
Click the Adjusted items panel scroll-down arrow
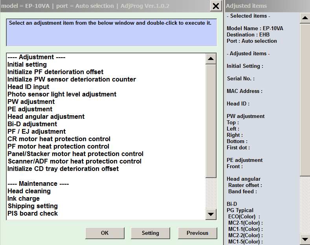click(x=305, y=239)
